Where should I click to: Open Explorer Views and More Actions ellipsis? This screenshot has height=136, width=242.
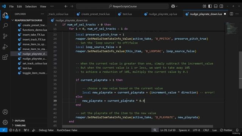pos(42,14)
